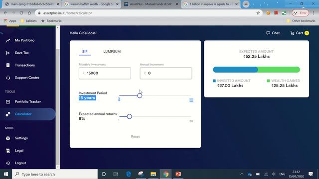This screenshot has width=319, height=179.
Task: Reload the page with the refresh icon
Action: coord(21,13)
